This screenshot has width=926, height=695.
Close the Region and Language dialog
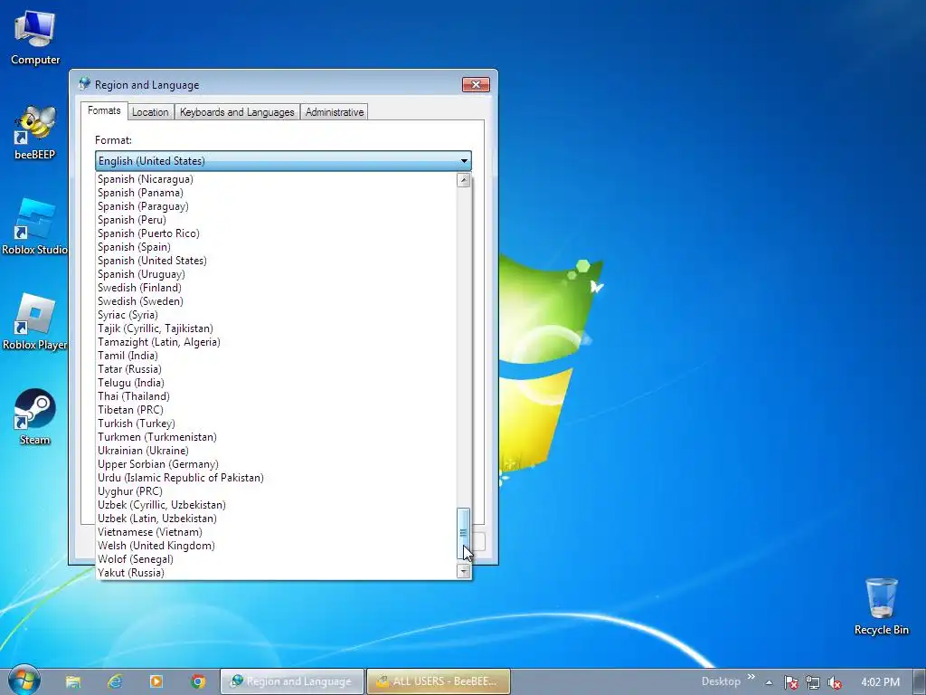(476, 84)
